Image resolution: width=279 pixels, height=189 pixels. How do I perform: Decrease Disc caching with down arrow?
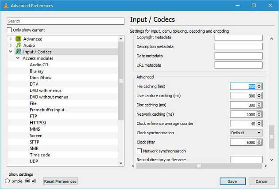click(x=260, y=106)
